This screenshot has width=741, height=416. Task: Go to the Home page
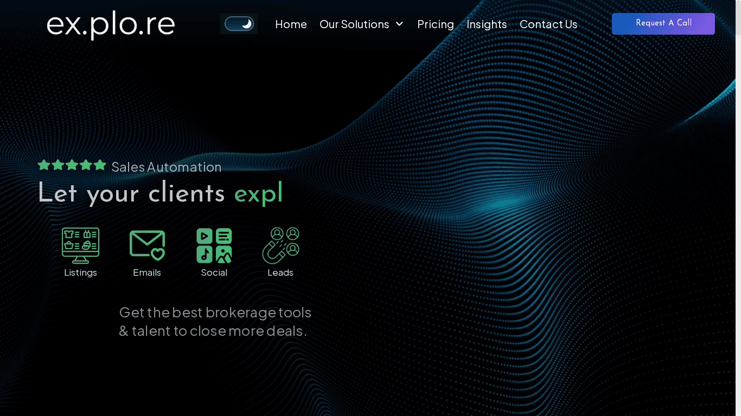click(291, 24)
